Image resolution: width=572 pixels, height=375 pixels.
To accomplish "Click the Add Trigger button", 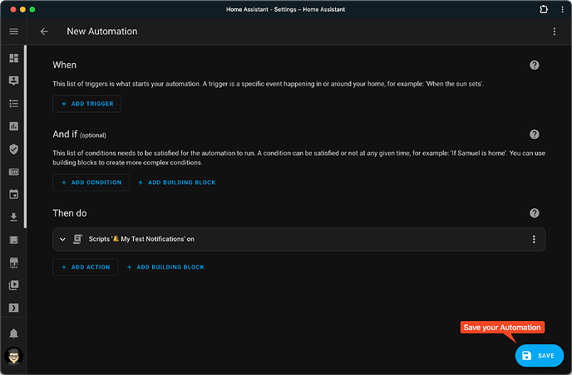I will (x=87, y=104).
